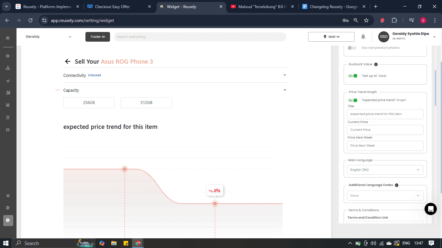Screen dimensions: 442x248
Task: Click the ENG language indicator in taskbar
Action: pos(406,243)
